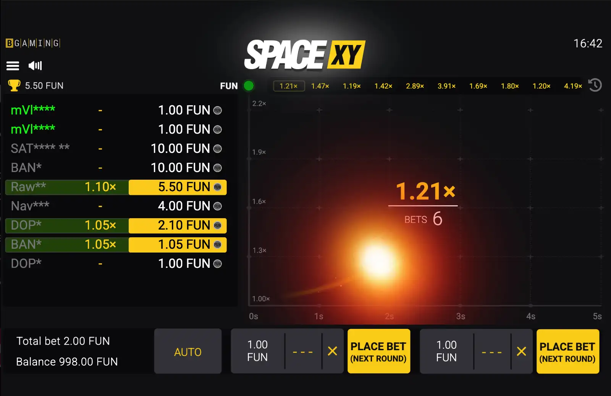The image size is (611, 396).
Task: Clear the first bet panel auto-cashout X
Action: click(x=332, y=351)
